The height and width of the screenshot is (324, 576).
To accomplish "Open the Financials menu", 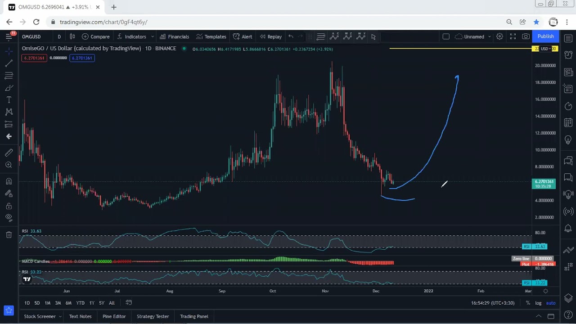I will pos(174,36).
